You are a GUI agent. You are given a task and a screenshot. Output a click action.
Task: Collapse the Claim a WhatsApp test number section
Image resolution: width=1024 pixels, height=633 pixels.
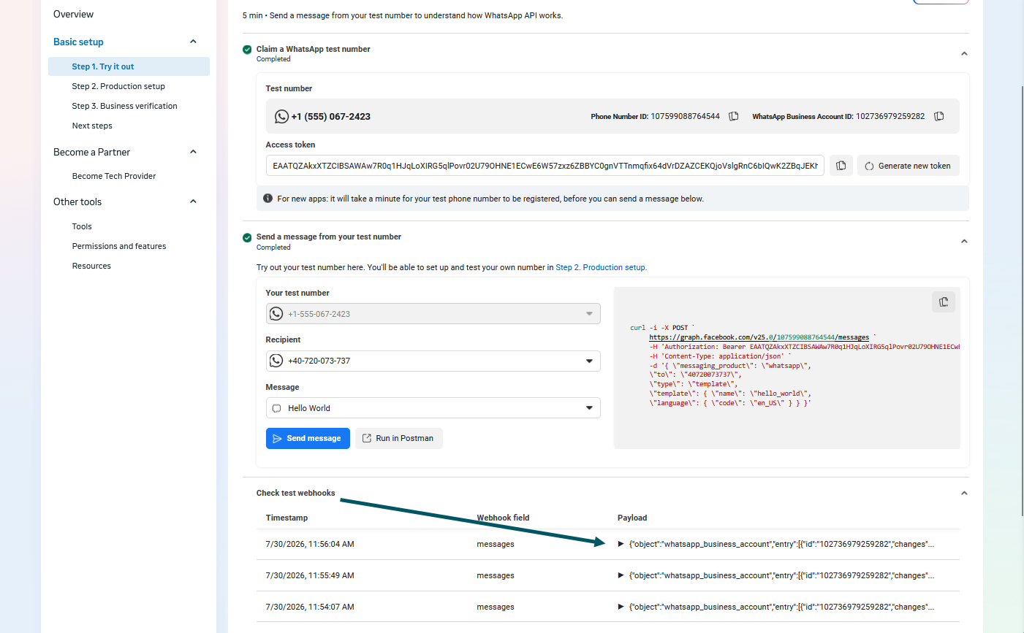964,53
